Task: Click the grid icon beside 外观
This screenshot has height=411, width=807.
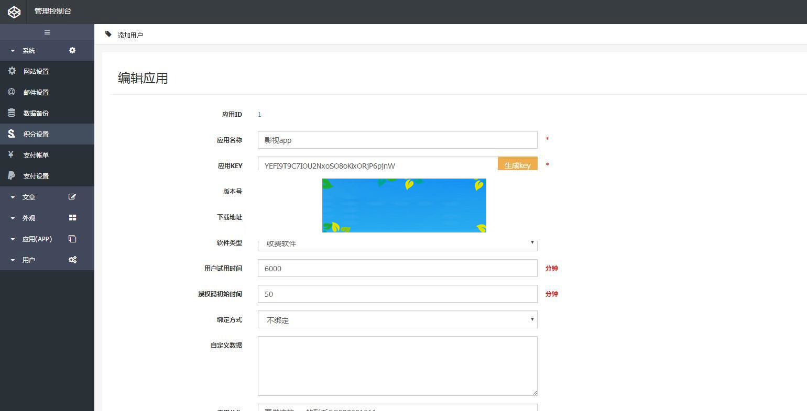Action: [72, 218]
